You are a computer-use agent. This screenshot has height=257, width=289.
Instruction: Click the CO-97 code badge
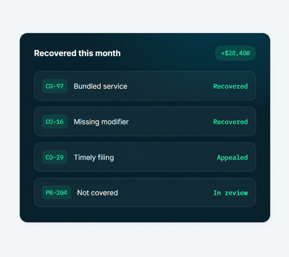[54, 86]
